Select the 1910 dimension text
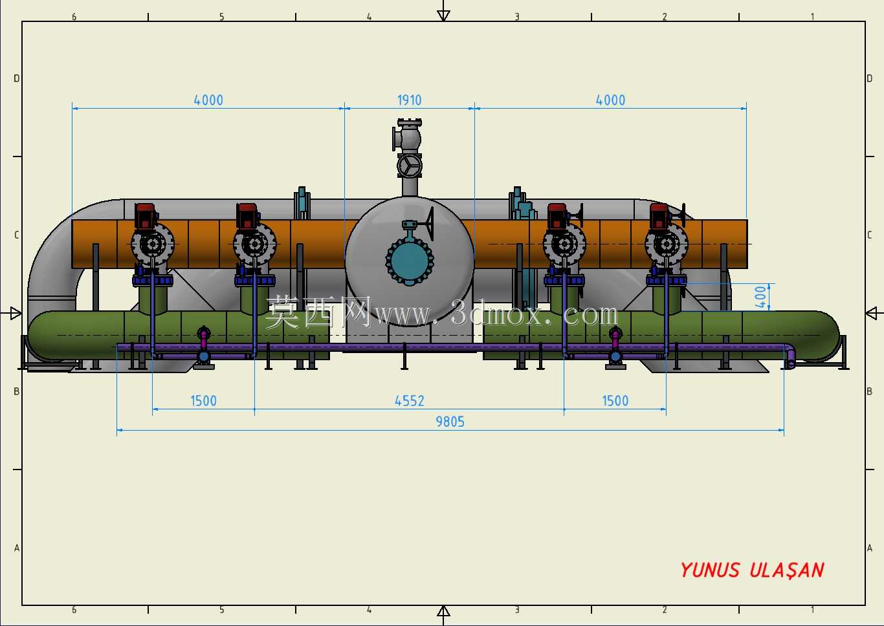Image resolution: width=884 pixels, height=626 pixels. coord(409,100)
